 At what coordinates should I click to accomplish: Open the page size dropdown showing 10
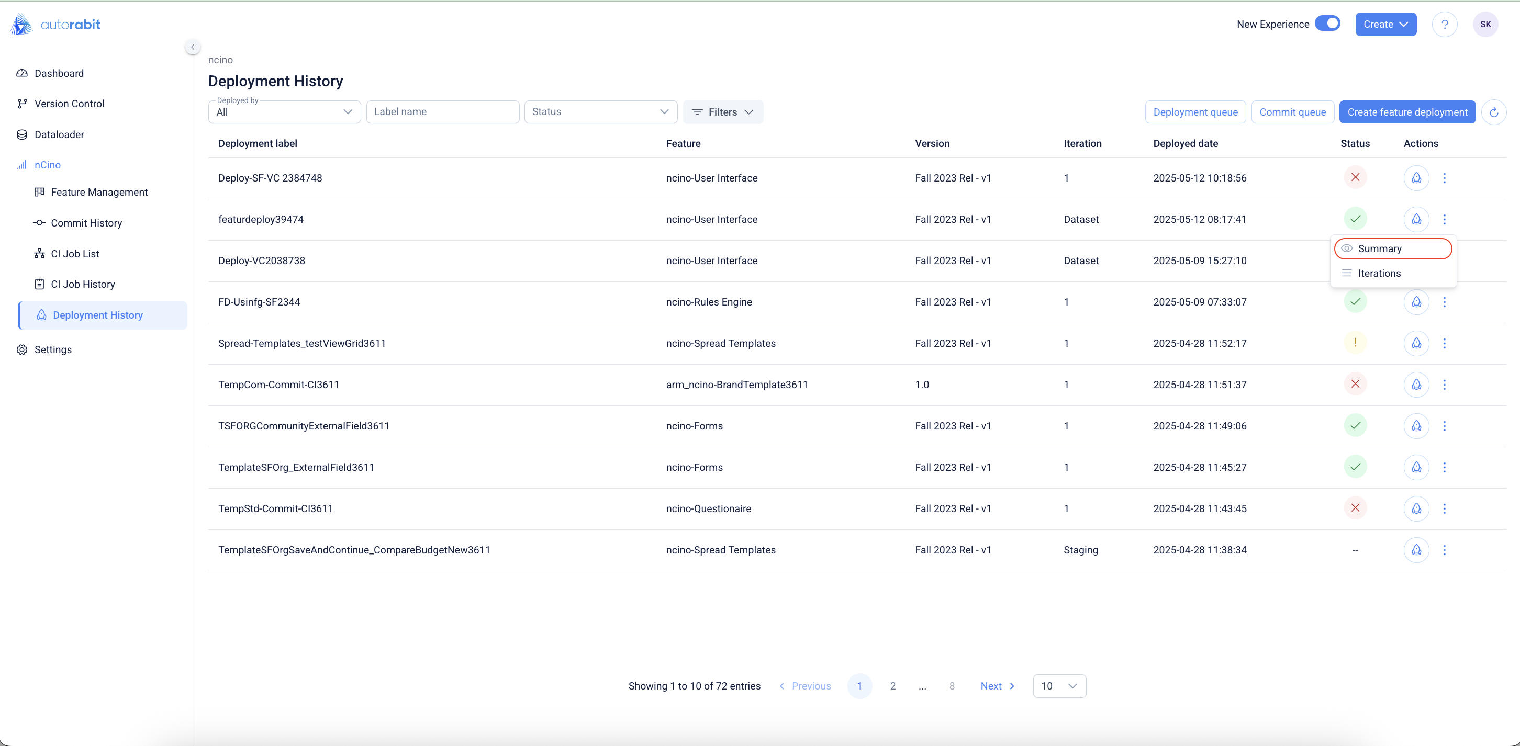1059,686
